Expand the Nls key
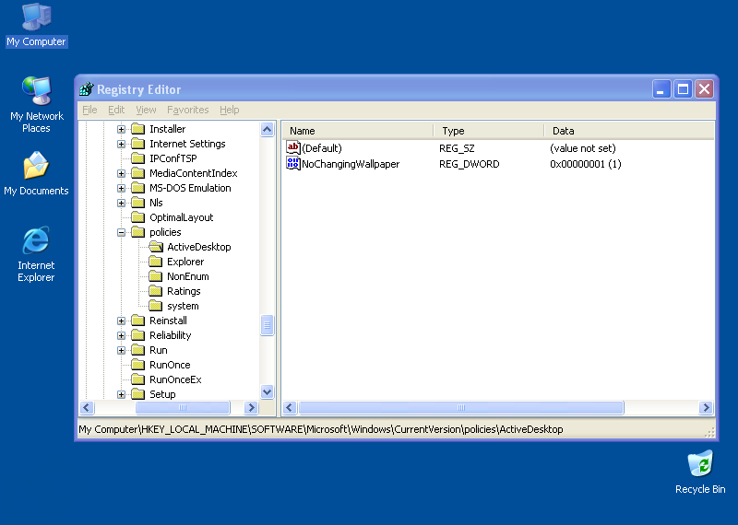738x525 pixels. tap(122, 203)
